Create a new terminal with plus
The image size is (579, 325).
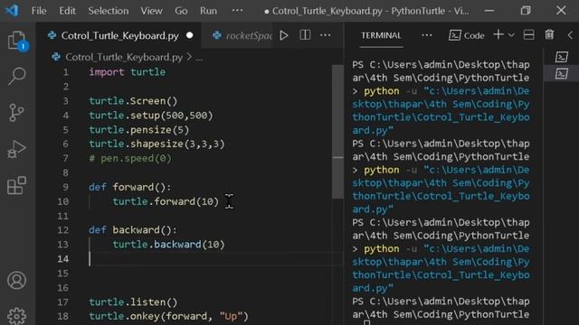498,34
